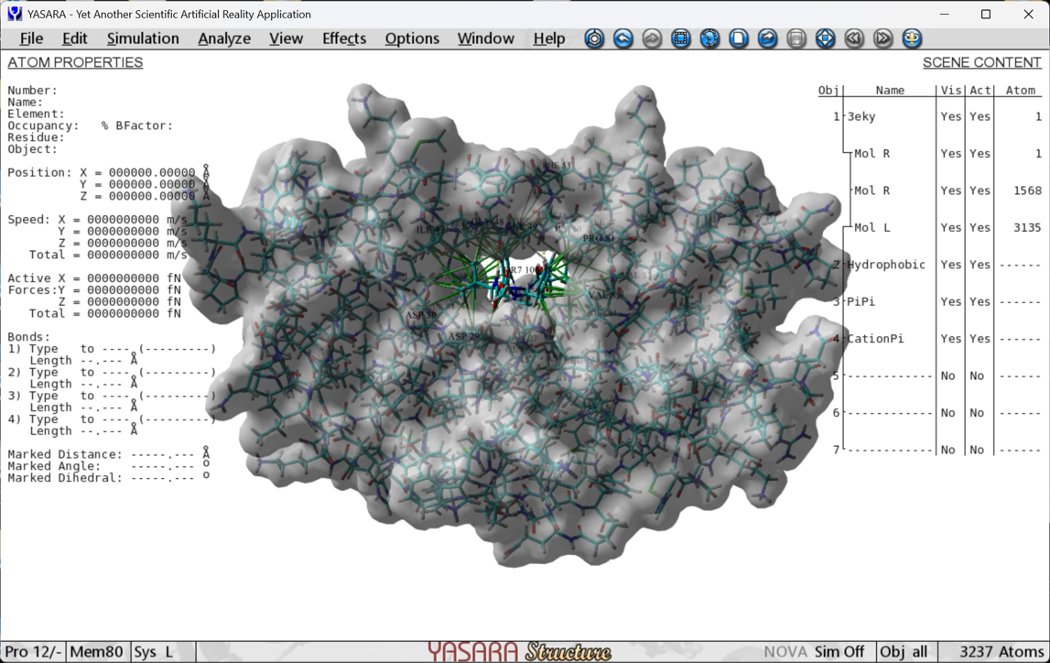Click the Atom column header
The image size is (1050, 663).
(1021, 91)
